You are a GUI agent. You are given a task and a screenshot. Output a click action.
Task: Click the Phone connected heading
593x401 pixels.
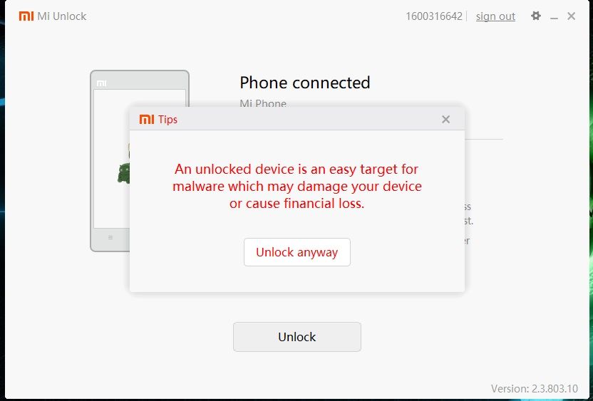pos(305,83)
